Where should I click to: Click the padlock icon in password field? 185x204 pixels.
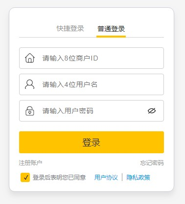point(30,111)
